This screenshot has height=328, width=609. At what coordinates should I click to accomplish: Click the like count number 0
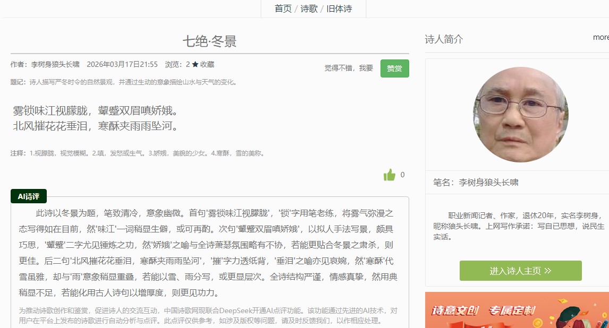pos(402,175)
